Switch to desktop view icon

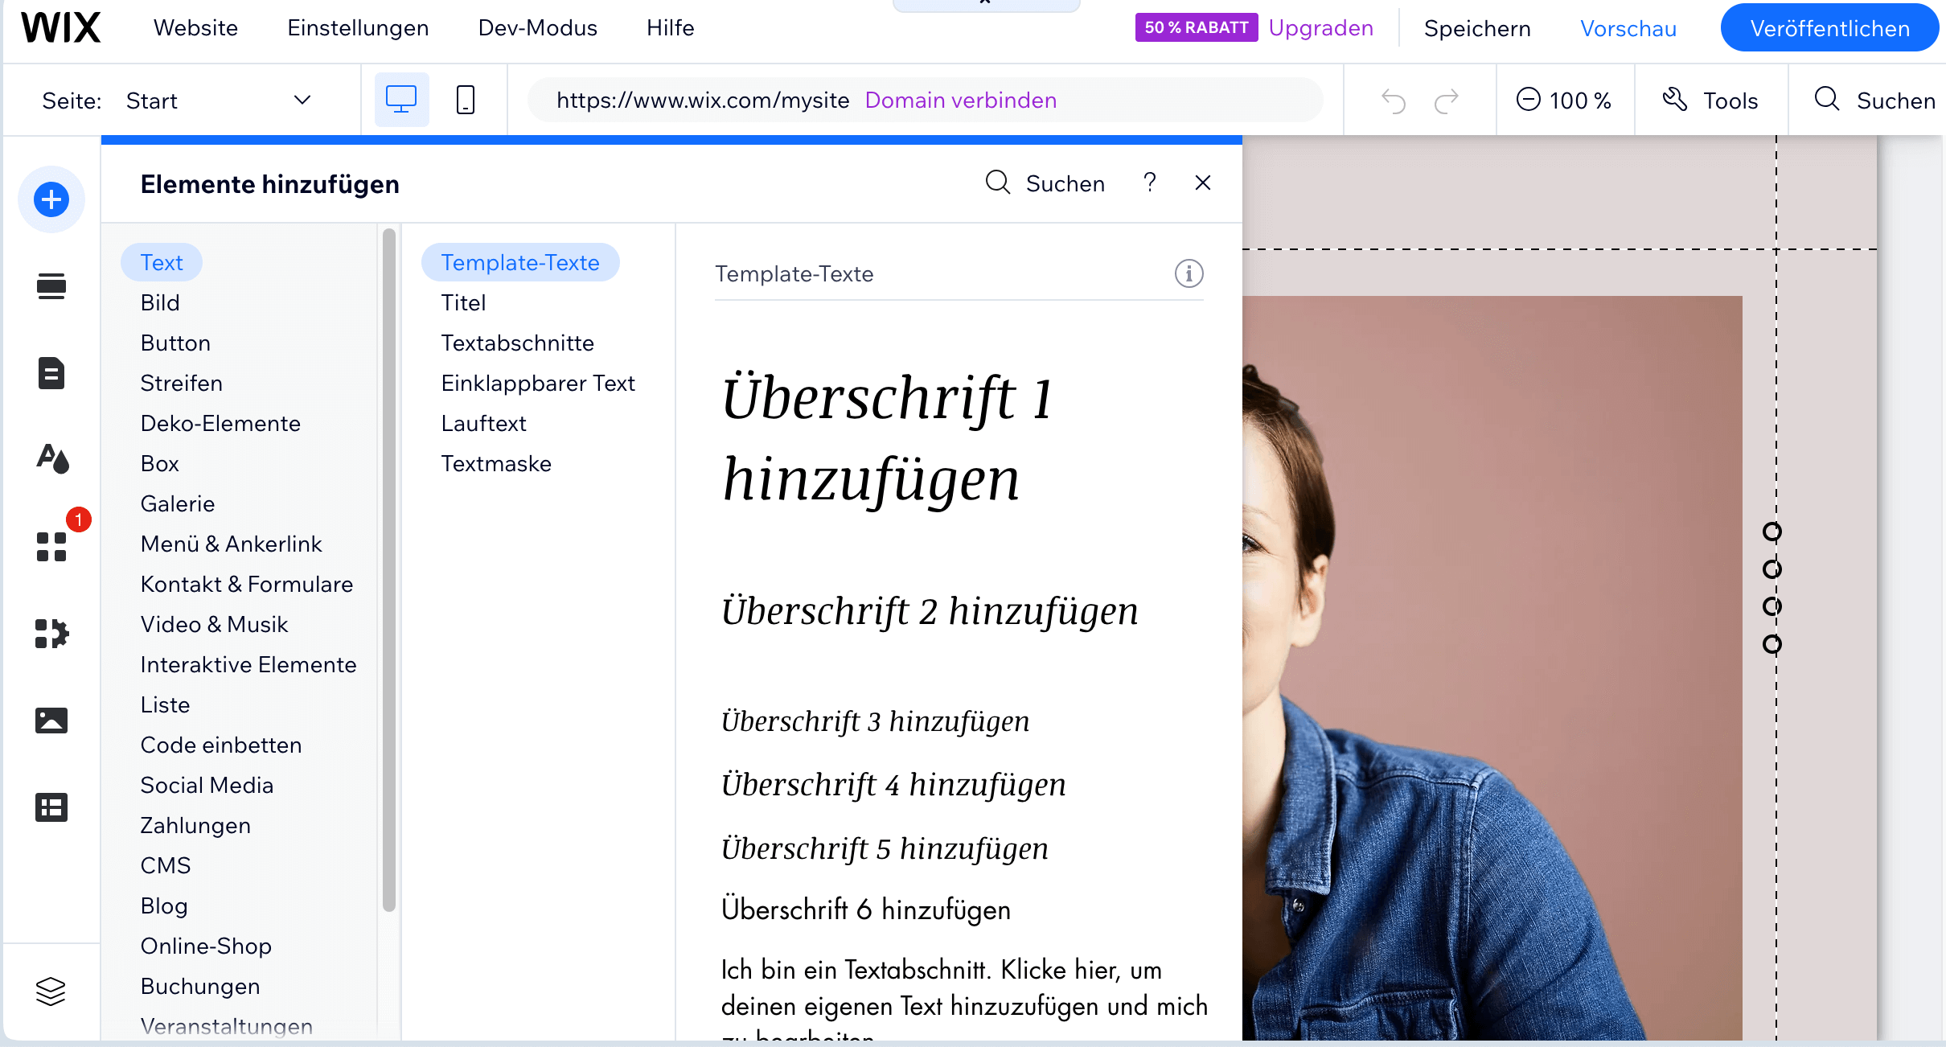tap(401, 100)
